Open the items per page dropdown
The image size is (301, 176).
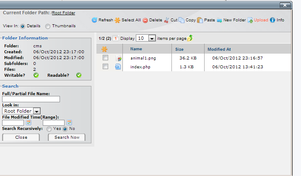coord(151,38)
